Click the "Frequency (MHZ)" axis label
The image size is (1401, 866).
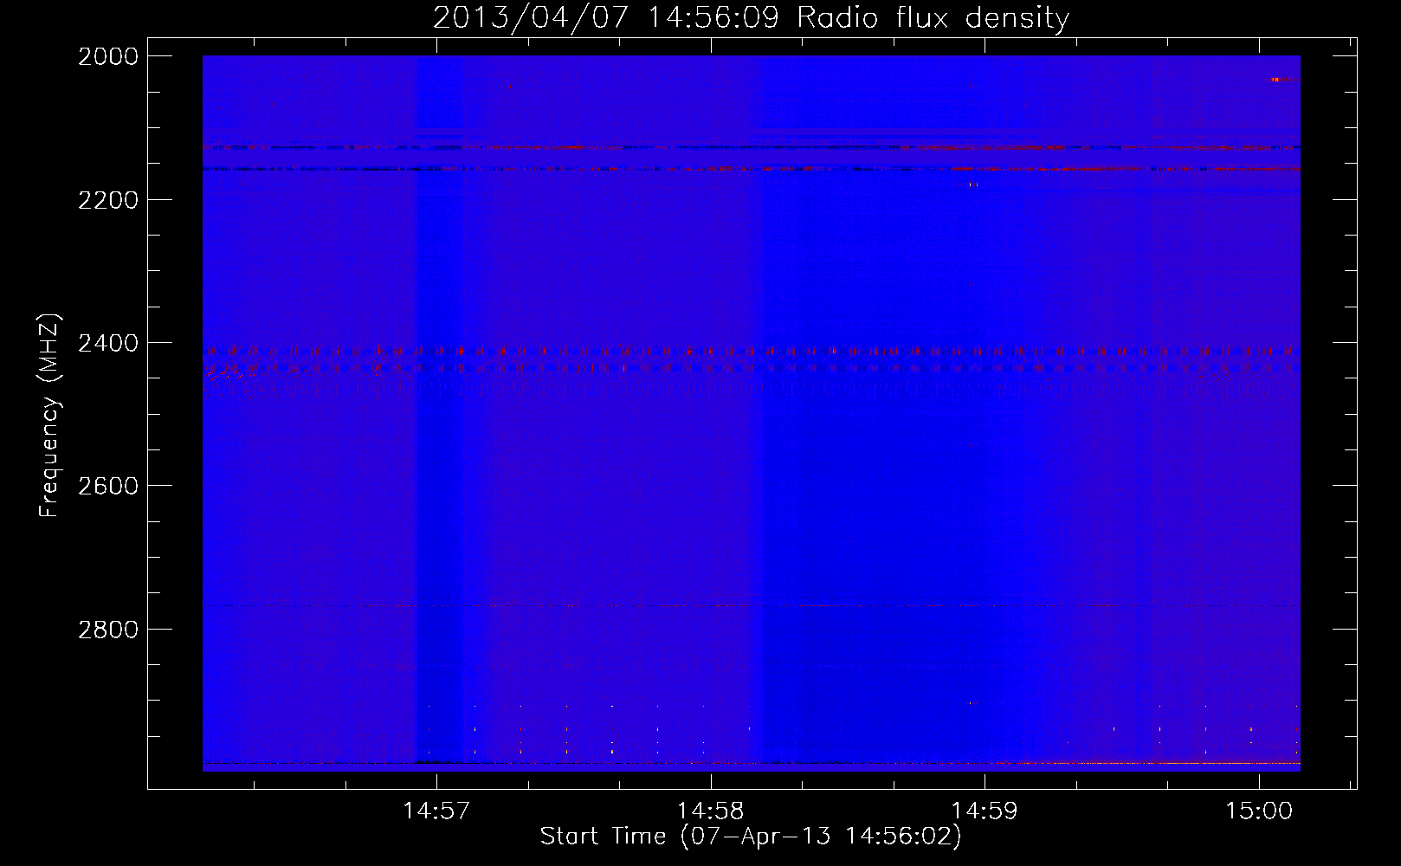(x=49, y=416)
